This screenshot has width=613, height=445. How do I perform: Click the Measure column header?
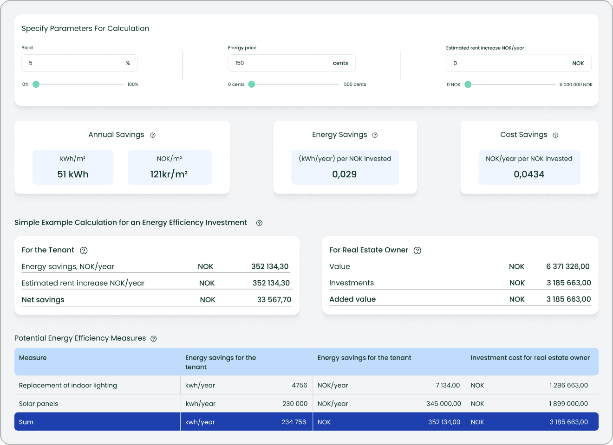coord(33,358)
